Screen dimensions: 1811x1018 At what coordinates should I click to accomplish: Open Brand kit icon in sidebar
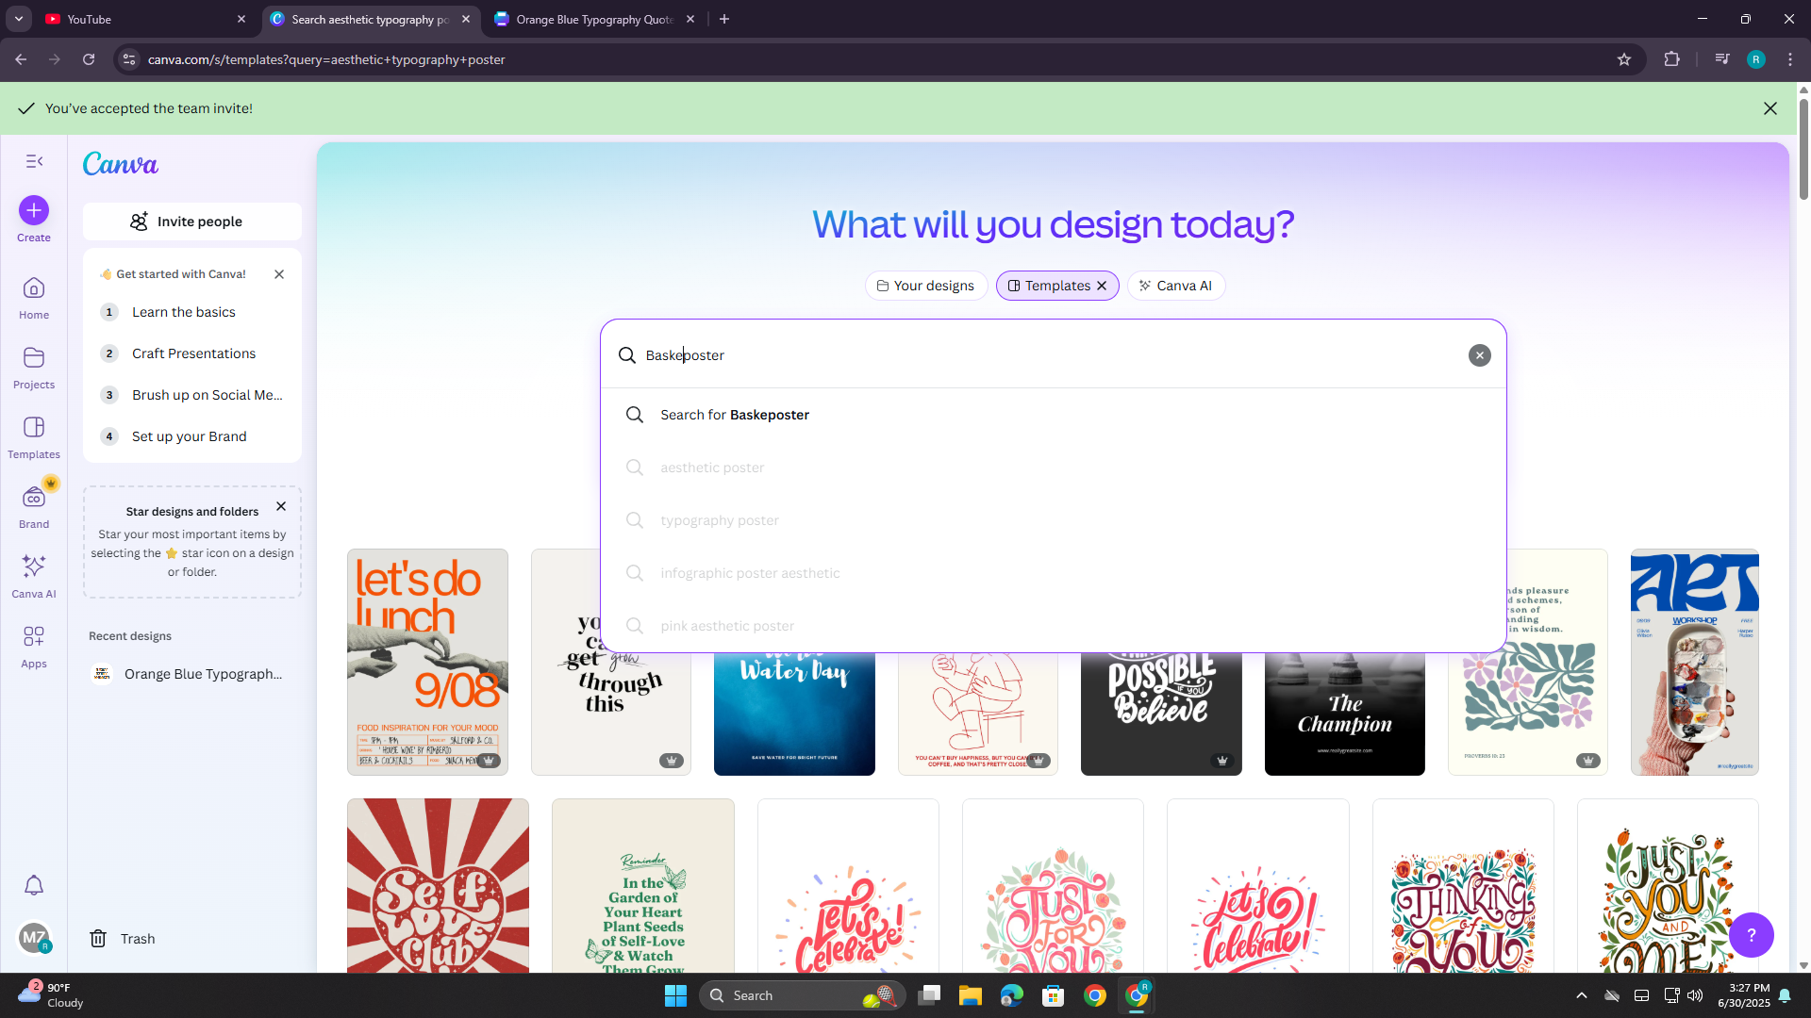(x=34, y=507)
